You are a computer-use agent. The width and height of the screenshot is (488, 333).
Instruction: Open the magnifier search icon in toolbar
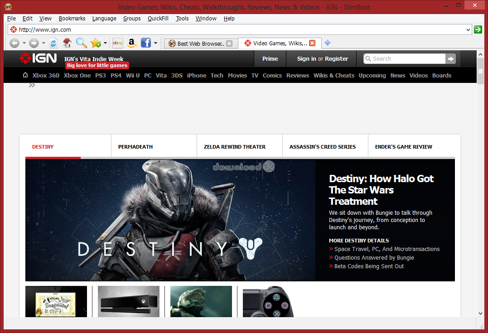coord(81,43)
